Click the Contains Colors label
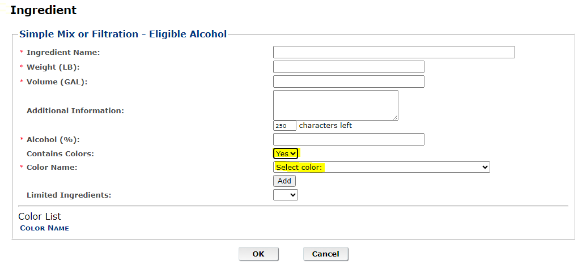 [60, 153]
